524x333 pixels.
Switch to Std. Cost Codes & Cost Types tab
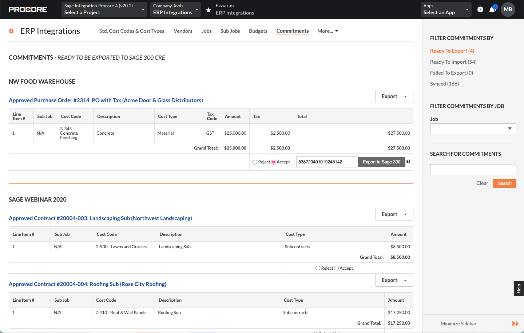coord(132,31)
